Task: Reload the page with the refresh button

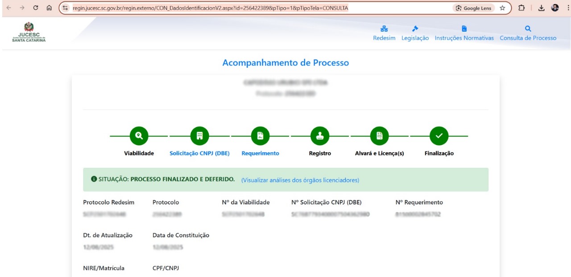Action: click(x=36, y=8)
